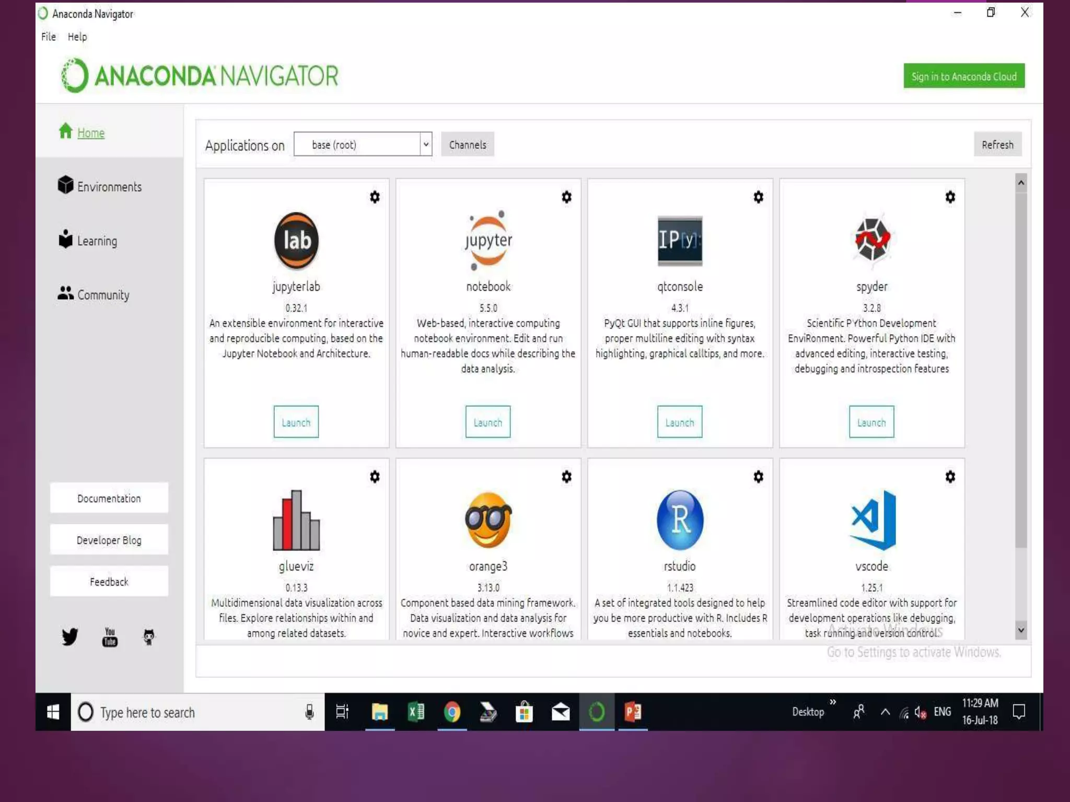Screen dimensions: 1070x802
Task: Open the rstudio tile gear options
Action: point(758,476)
